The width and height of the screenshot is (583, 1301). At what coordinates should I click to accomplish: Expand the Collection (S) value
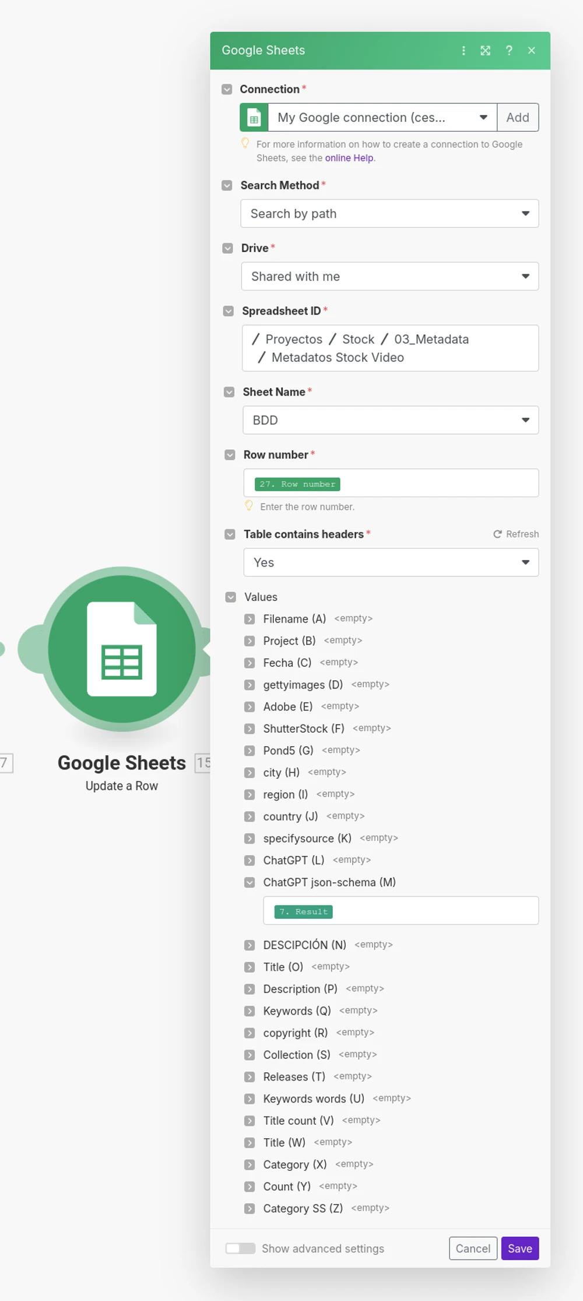point(250,1055)
